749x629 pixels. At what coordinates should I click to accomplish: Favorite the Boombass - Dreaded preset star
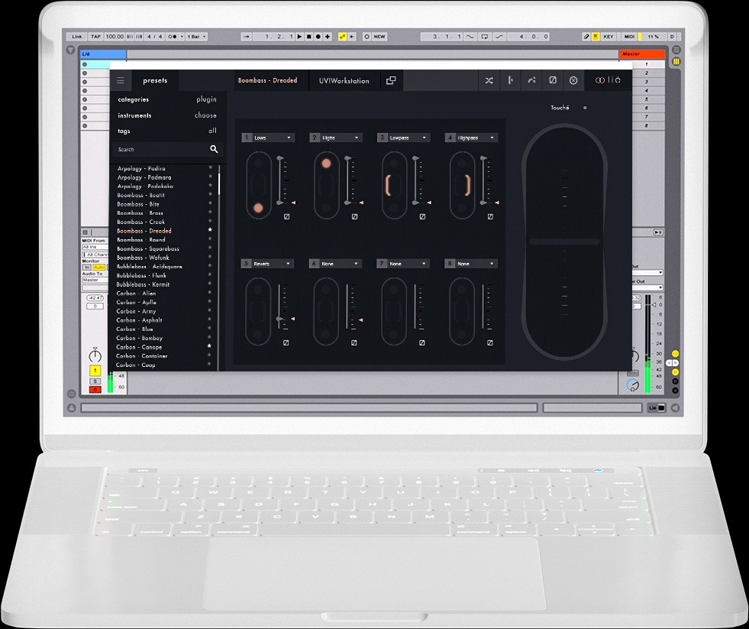point(210,230)
